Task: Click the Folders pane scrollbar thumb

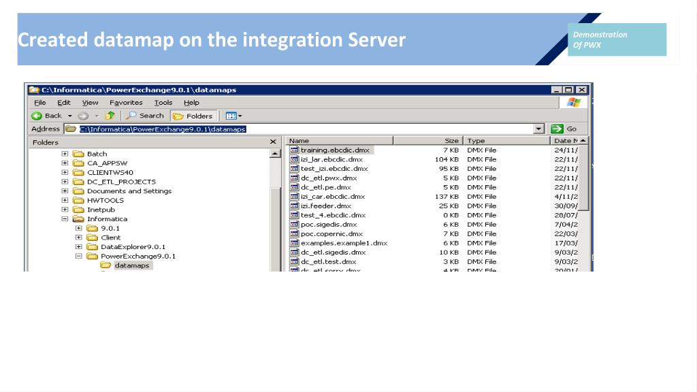Action: (275, 229)
